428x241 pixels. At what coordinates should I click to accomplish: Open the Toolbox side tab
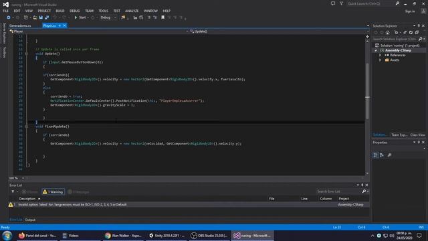[4, 52]
